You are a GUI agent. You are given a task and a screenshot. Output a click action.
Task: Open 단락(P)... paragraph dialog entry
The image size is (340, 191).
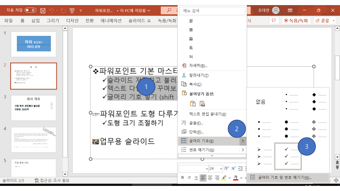[x=212, y=132]
